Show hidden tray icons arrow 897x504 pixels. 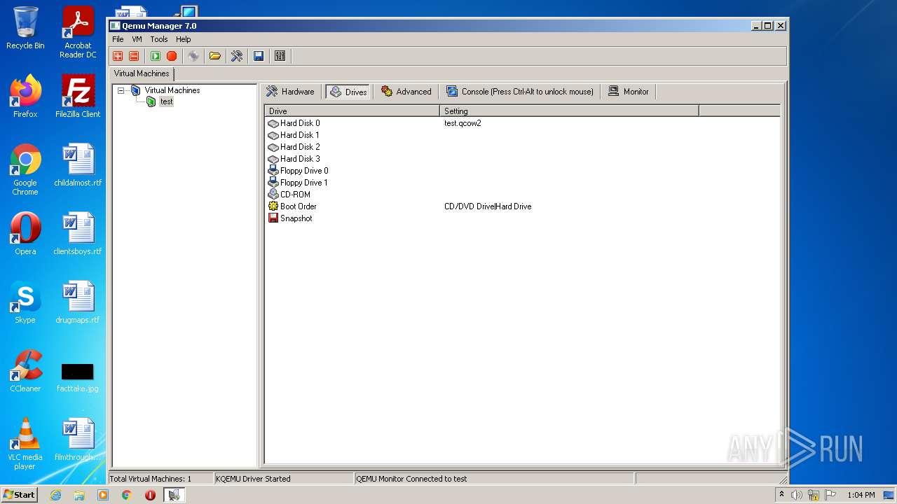point(781,495)
